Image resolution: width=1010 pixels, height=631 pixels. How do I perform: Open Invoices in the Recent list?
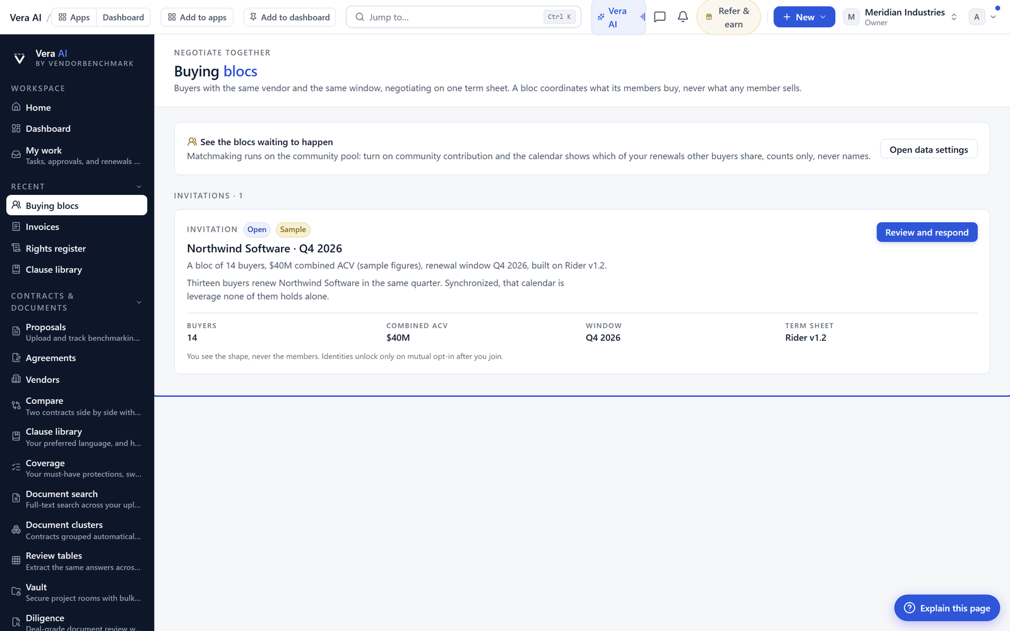tap(76, 227)
